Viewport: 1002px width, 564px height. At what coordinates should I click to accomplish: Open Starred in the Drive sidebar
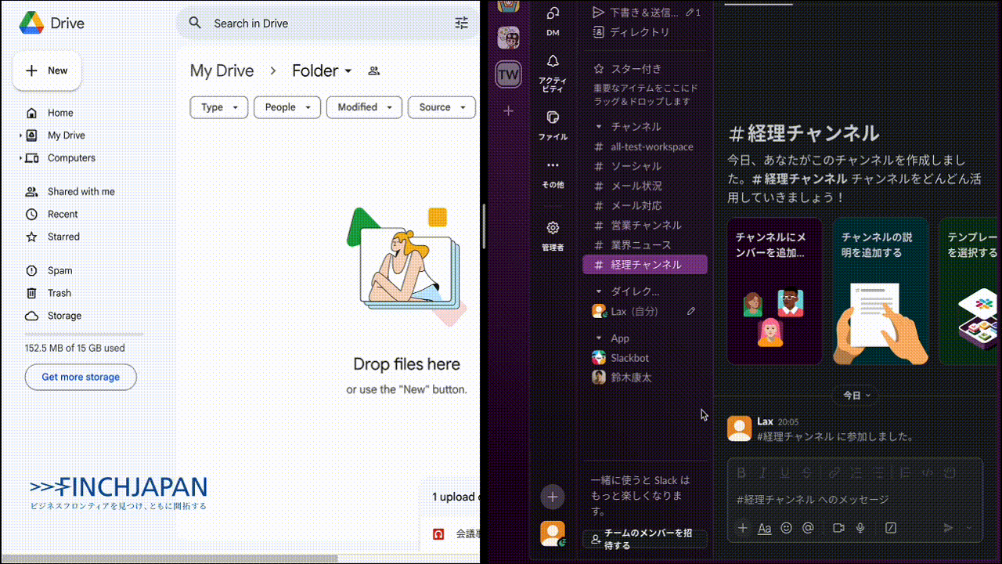click(63, 237)
